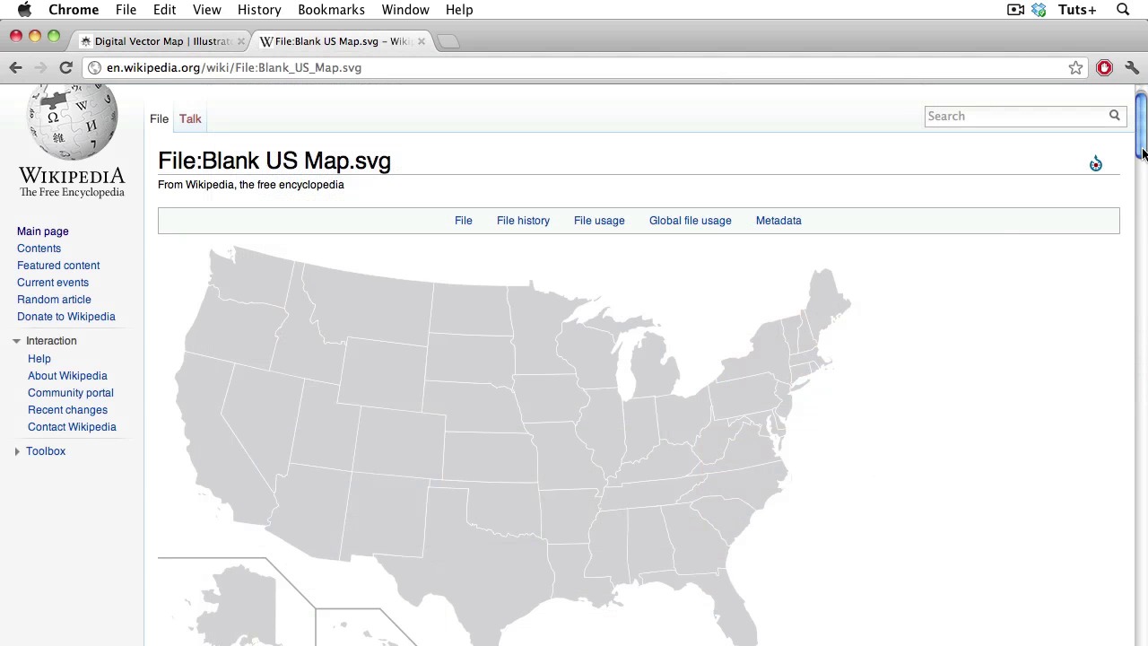Image resolution: width=1148 pixels, height=646 pixels.
Task: Open Chrome's wrench settings menu
Action: tap(1132, 68)
